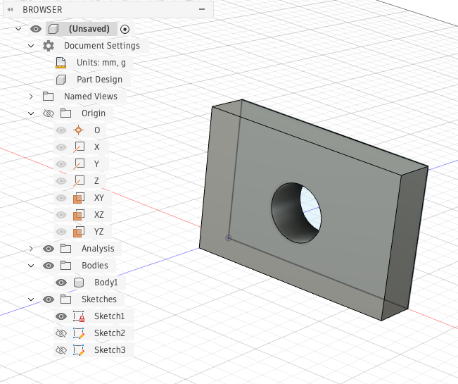Hide Sketch1 using its eye icon

coord(61,317)
